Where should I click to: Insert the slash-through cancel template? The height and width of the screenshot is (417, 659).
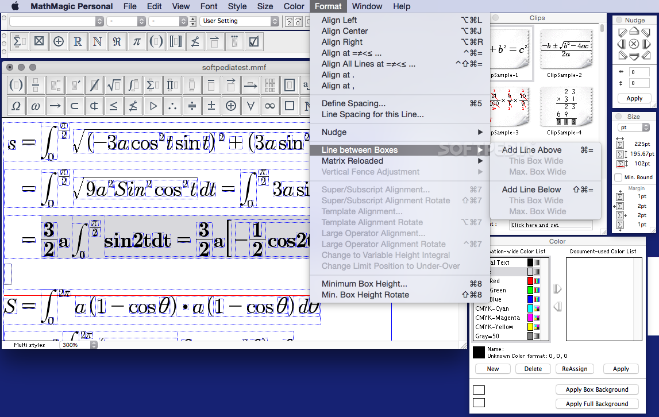point(94,86)
